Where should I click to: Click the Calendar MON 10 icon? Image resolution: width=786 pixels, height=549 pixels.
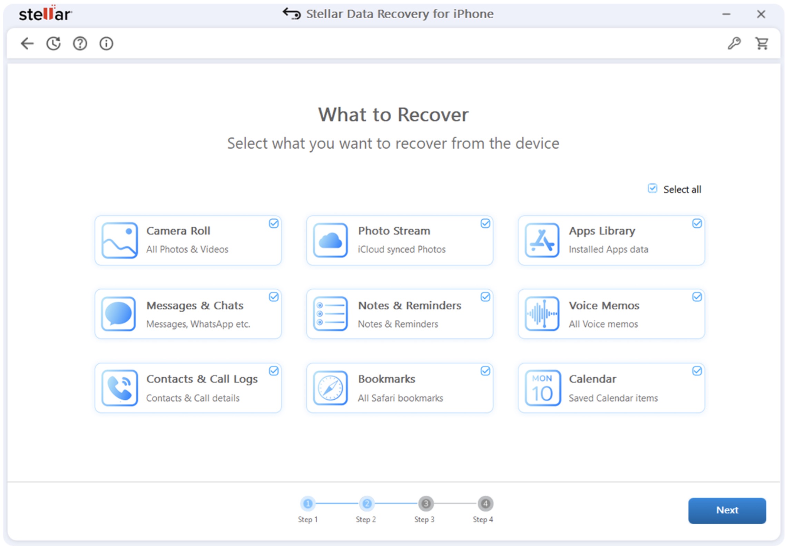point(542,388)
